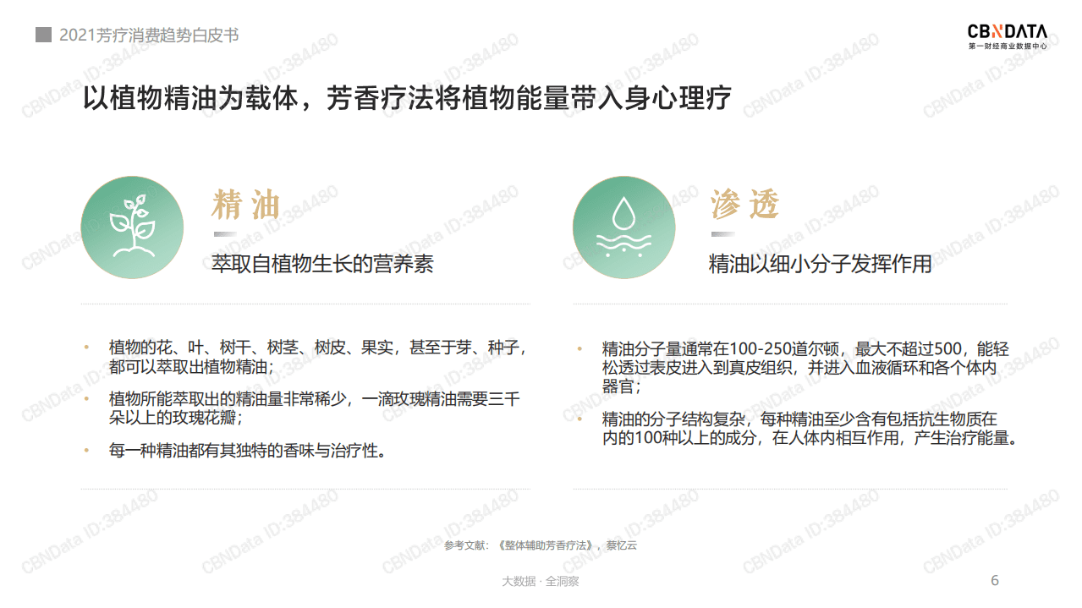Select the leaves on the sprout illustration
The height and width of the screenshot is (608, 1082).
point(135,205)
